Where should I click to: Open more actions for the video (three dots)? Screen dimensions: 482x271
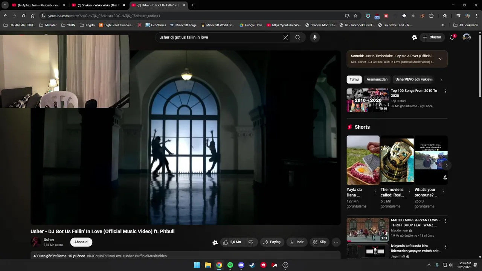tap(336, 242)
